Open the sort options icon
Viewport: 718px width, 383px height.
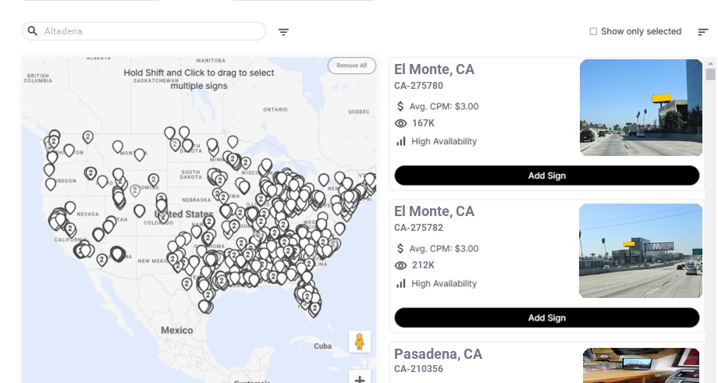[x=702, y=32]
